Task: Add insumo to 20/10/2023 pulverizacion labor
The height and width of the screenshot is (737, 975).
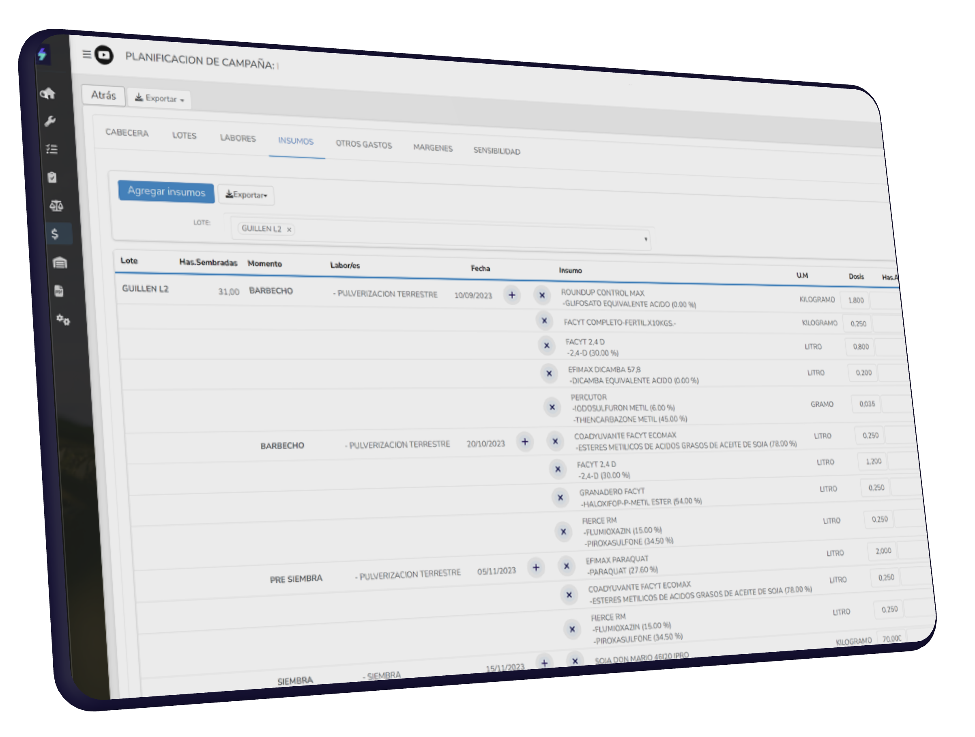Action: coord(524,442)
